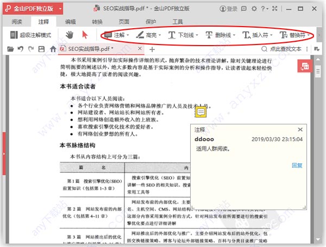Screen dimensions: 326x247
Task: Click the undo icon
Action: pyautogui.click(x=21, y=49)
